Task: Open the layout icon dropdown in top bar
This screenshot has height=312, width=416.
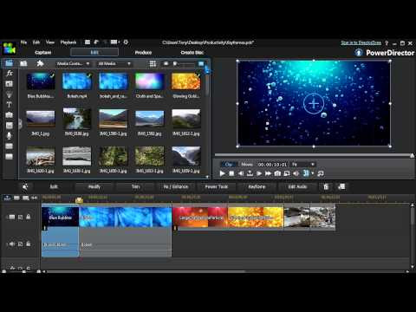Action: point(114,42)
